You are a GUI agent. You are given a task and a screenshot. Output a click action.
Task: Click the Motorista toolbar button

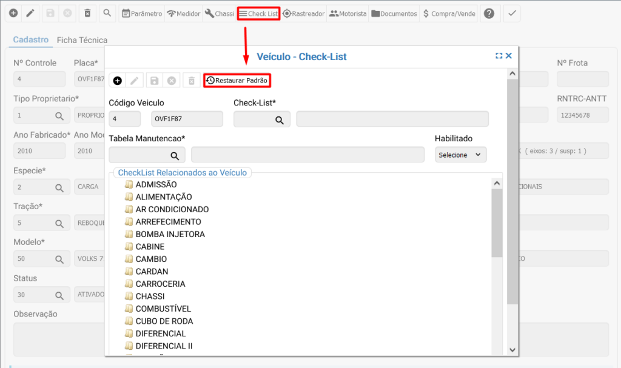[348, 13]
